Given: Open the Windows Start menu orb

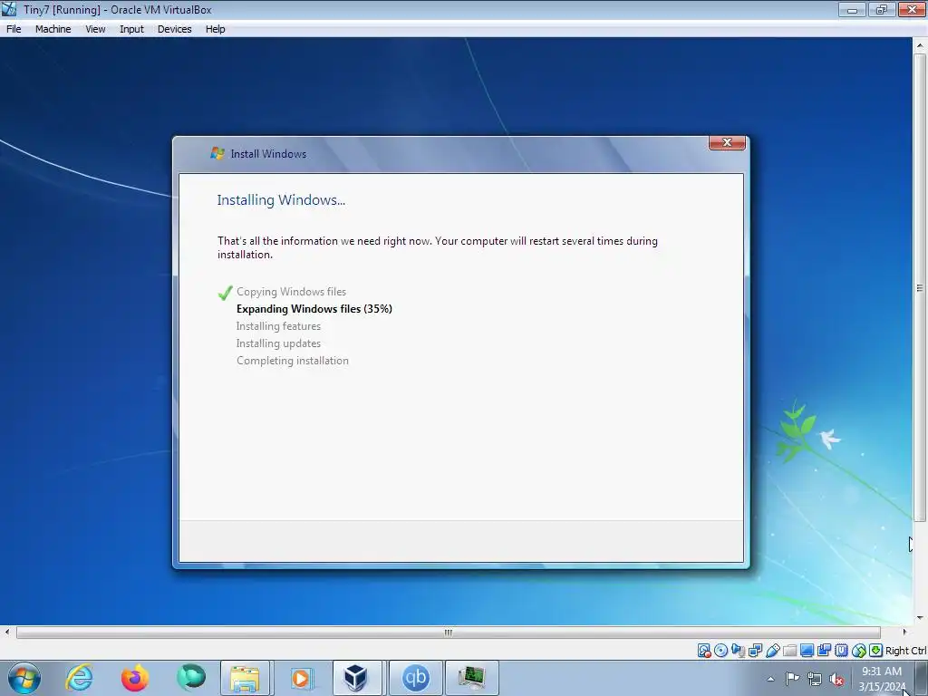Looking at the screenshot, I should tap(24, 678).
